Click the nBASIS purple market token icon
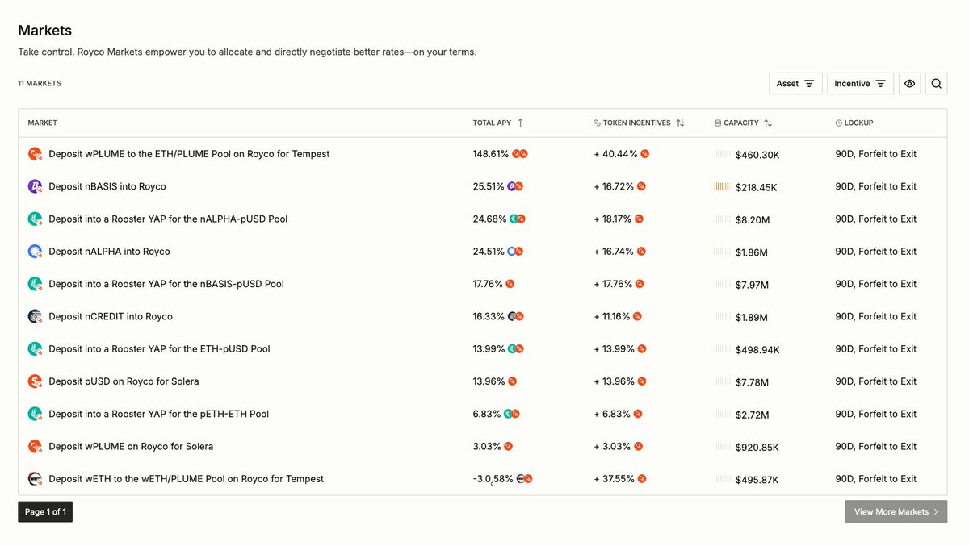This screenshot has width=969, height=546. pos(35,186)
